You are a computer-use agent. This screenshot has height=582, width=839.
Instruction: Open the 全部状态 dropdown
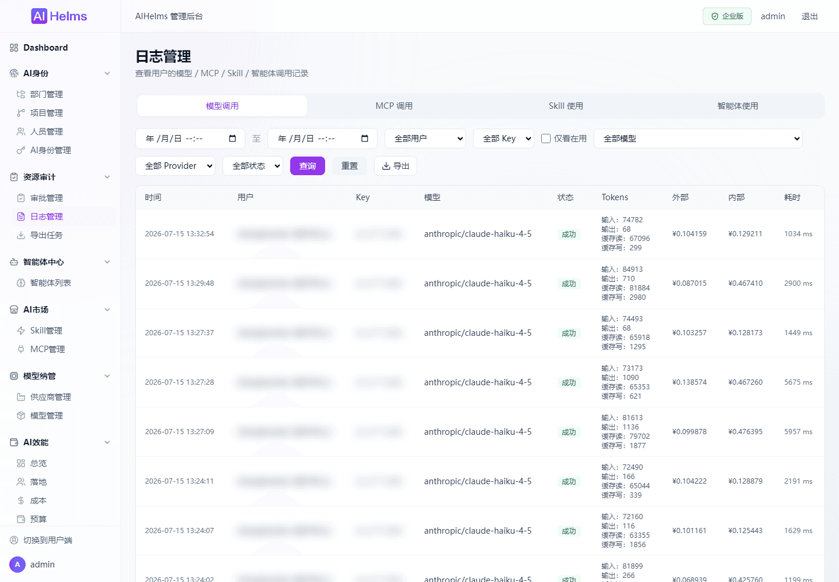253,166
